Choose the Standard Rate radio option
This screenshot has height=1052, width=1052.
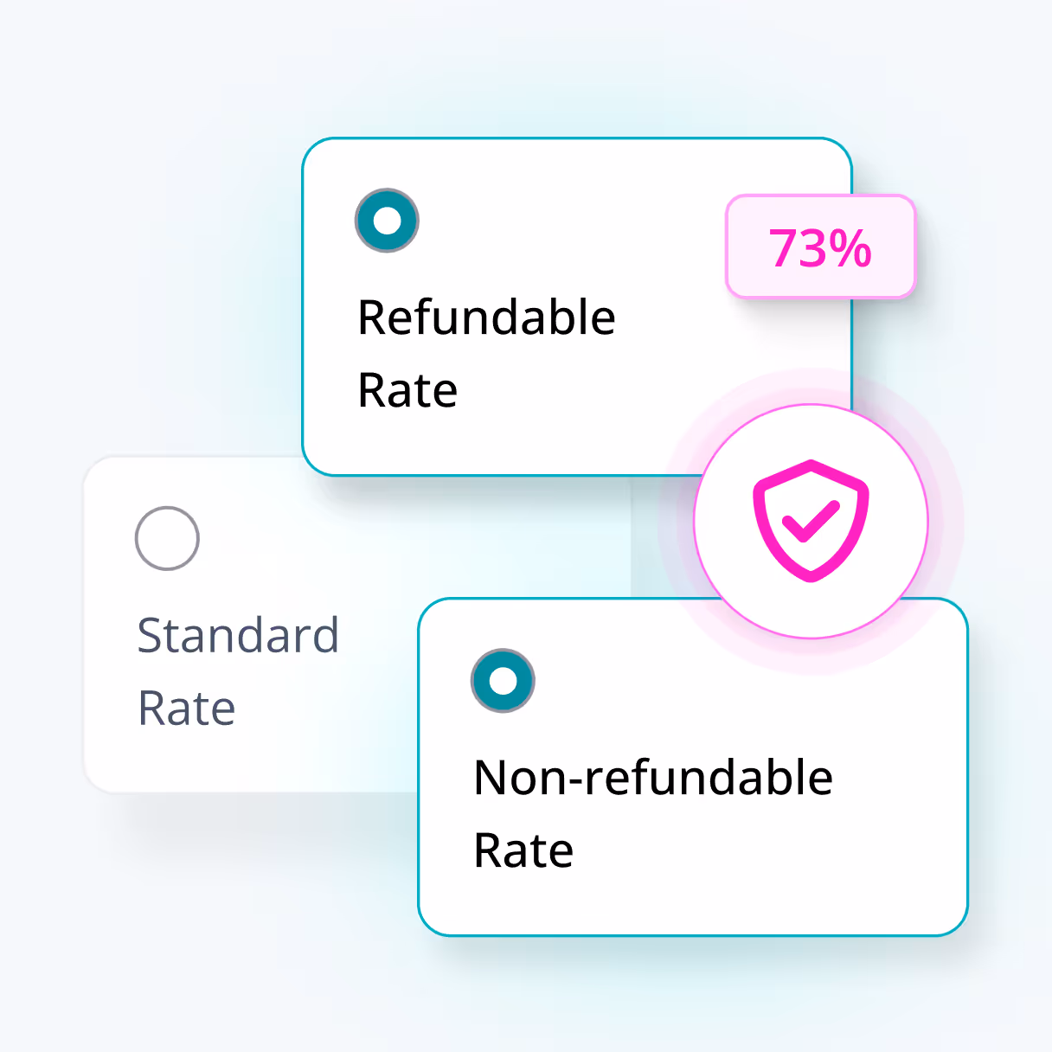coord(167,538)
